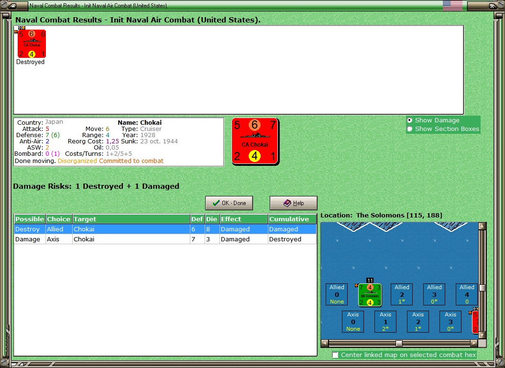Select Show Damage radio button
505x368 pixels.
click(x=410, y=120)
